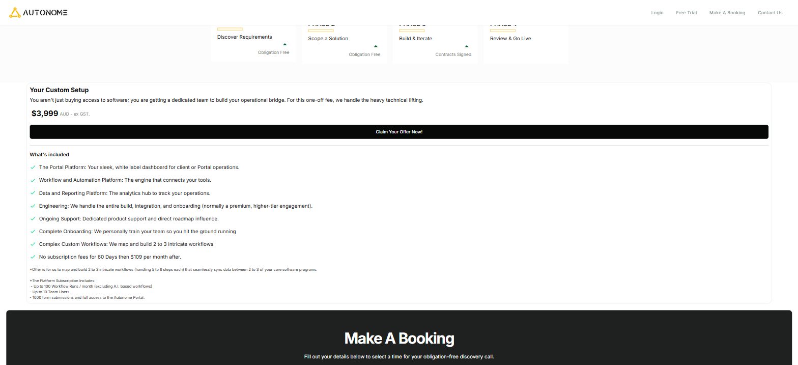The image size is (798, 365).
Task: Click the checkmark beside Data and Reporting Platform
Action: 33,193
